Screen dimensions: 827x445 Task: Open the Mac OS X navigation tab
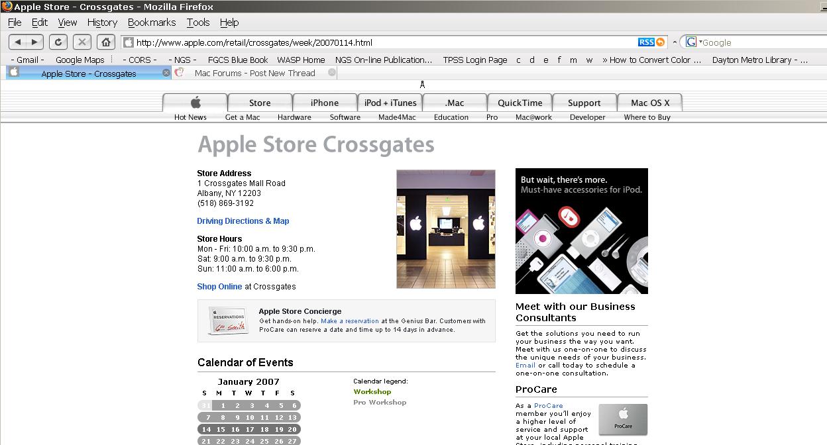pos(650,103)
